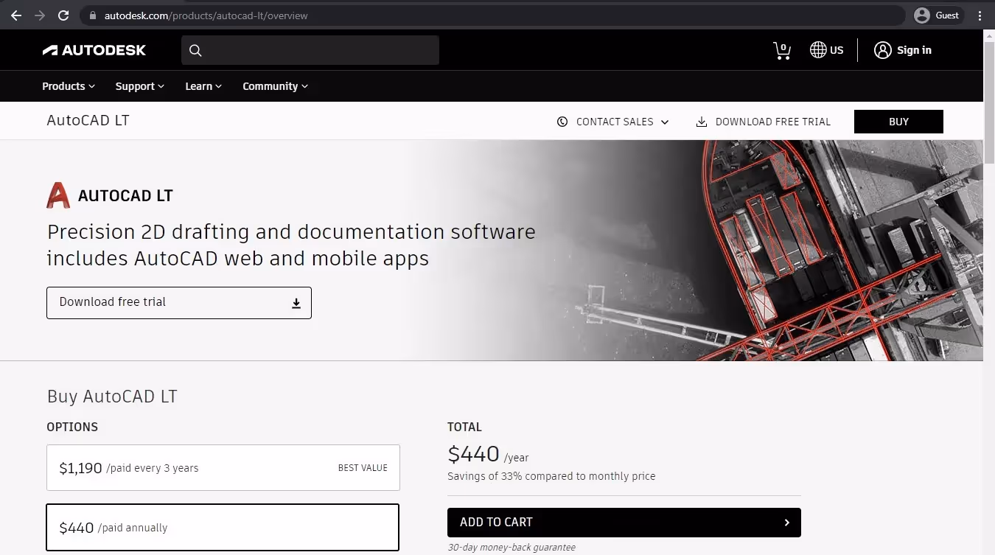The width and height of the screenshot is (995, 555).
Task: Expand the Support menu
Action: pos(139,86)
